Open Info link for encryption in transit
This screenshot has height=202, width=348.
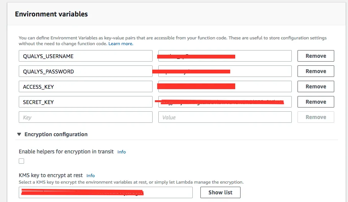click(122, 152)
